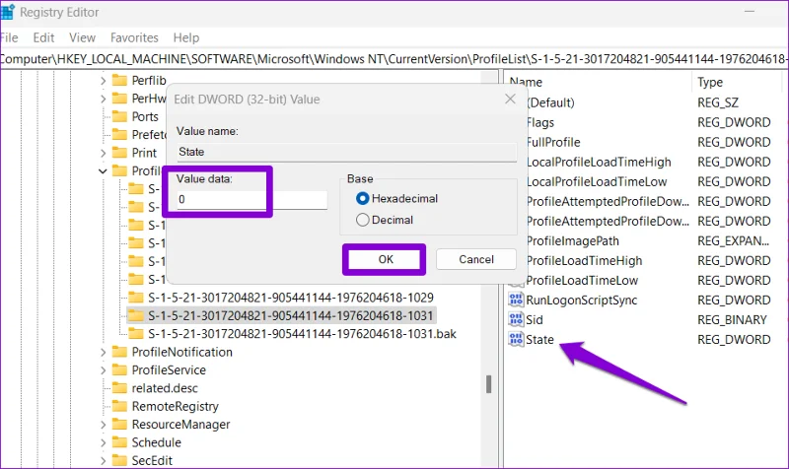Select the (Default) value
Image resolution: width=789 pixels, height=469 pixels.
pos(550,102)
